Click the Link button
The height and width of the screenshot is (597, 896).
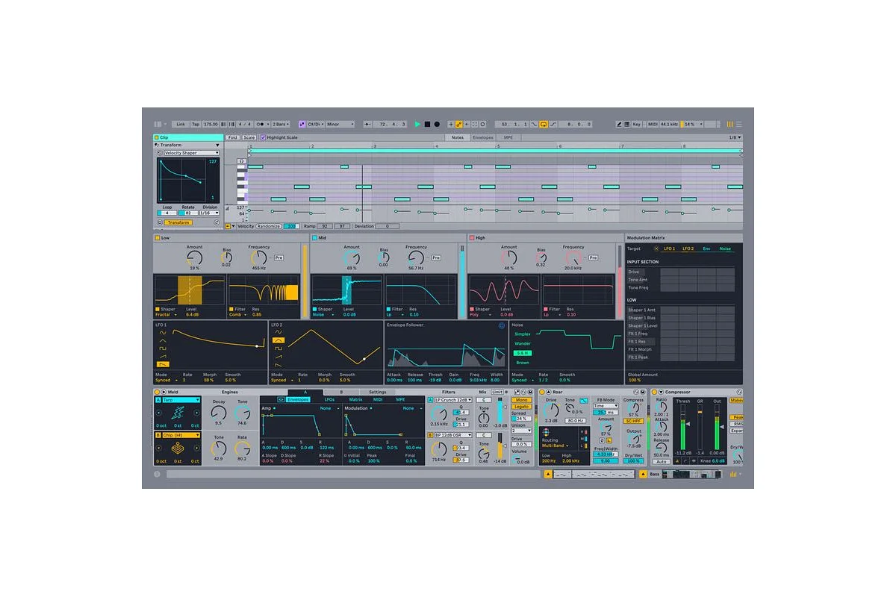coord(181,124)
